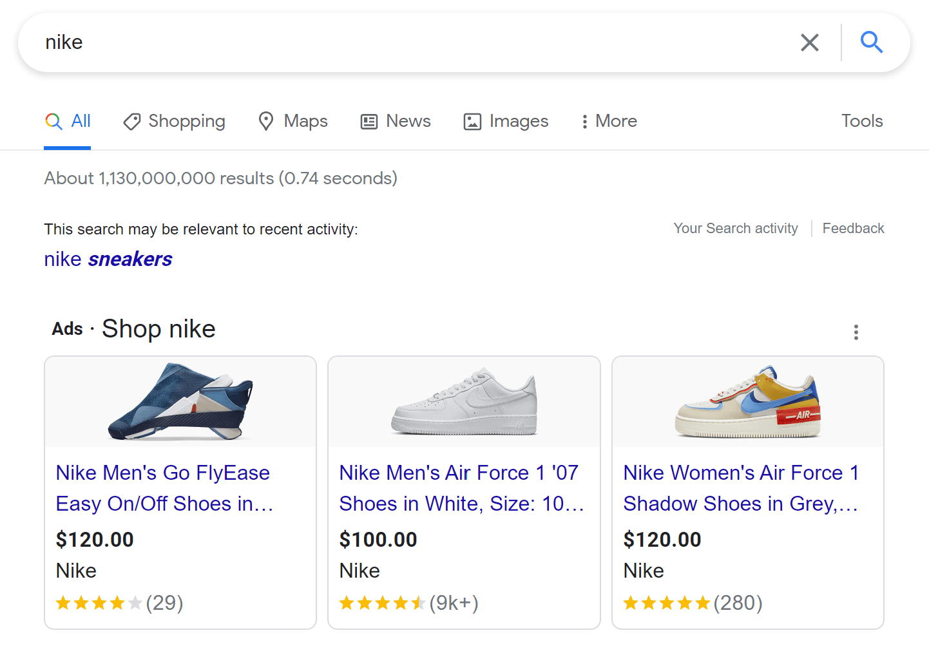
Task: Open the nike sneakers suggested search
Action: [x=108, y=259]
